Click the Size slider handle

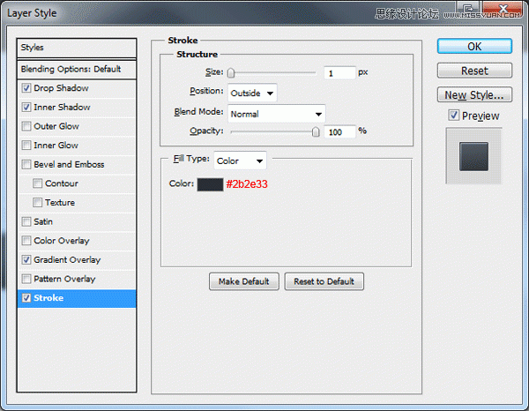tap(231, 72)
